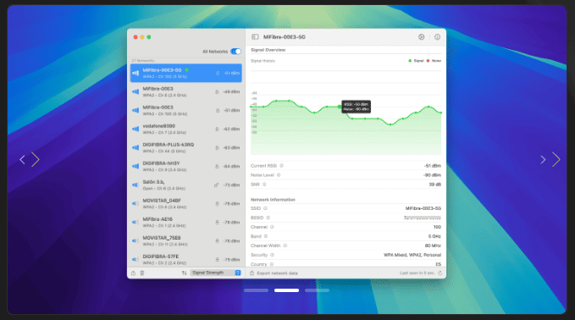Click the Current RSSI value -51 dBm
Screen dimensions: 575x320
pyautogui.click(x=433, y=166)
